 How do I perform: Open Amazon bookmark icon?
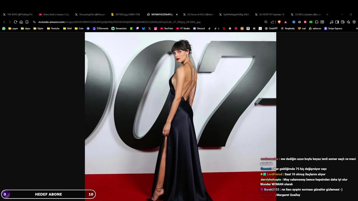pos(248,28)
